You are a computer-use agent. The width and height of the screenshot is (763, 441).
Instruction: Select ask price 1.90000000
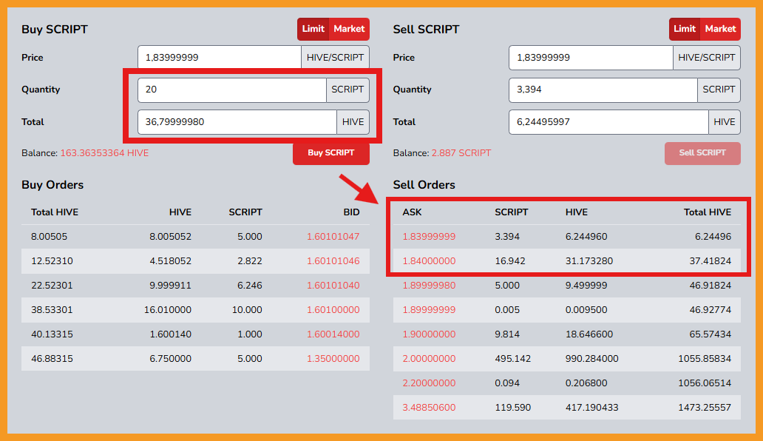(x=429, y=334)
